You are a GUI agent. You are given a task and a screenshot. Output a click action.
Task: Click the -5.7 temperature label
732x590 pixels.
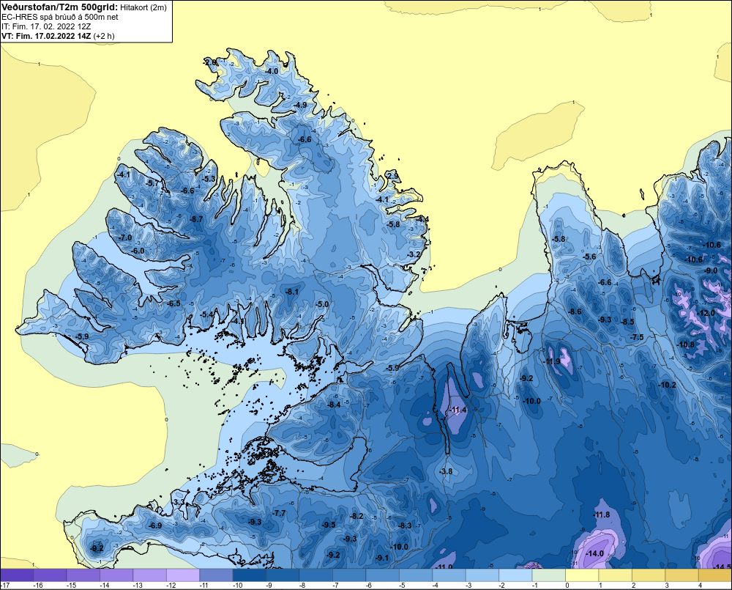pyautogui.click(x=153, y=183)
